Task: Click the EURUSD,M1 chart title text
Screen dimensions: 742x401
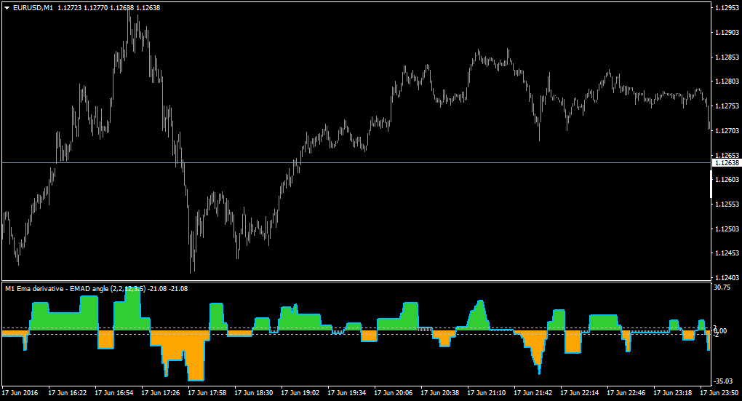Action: pos(33,8)
